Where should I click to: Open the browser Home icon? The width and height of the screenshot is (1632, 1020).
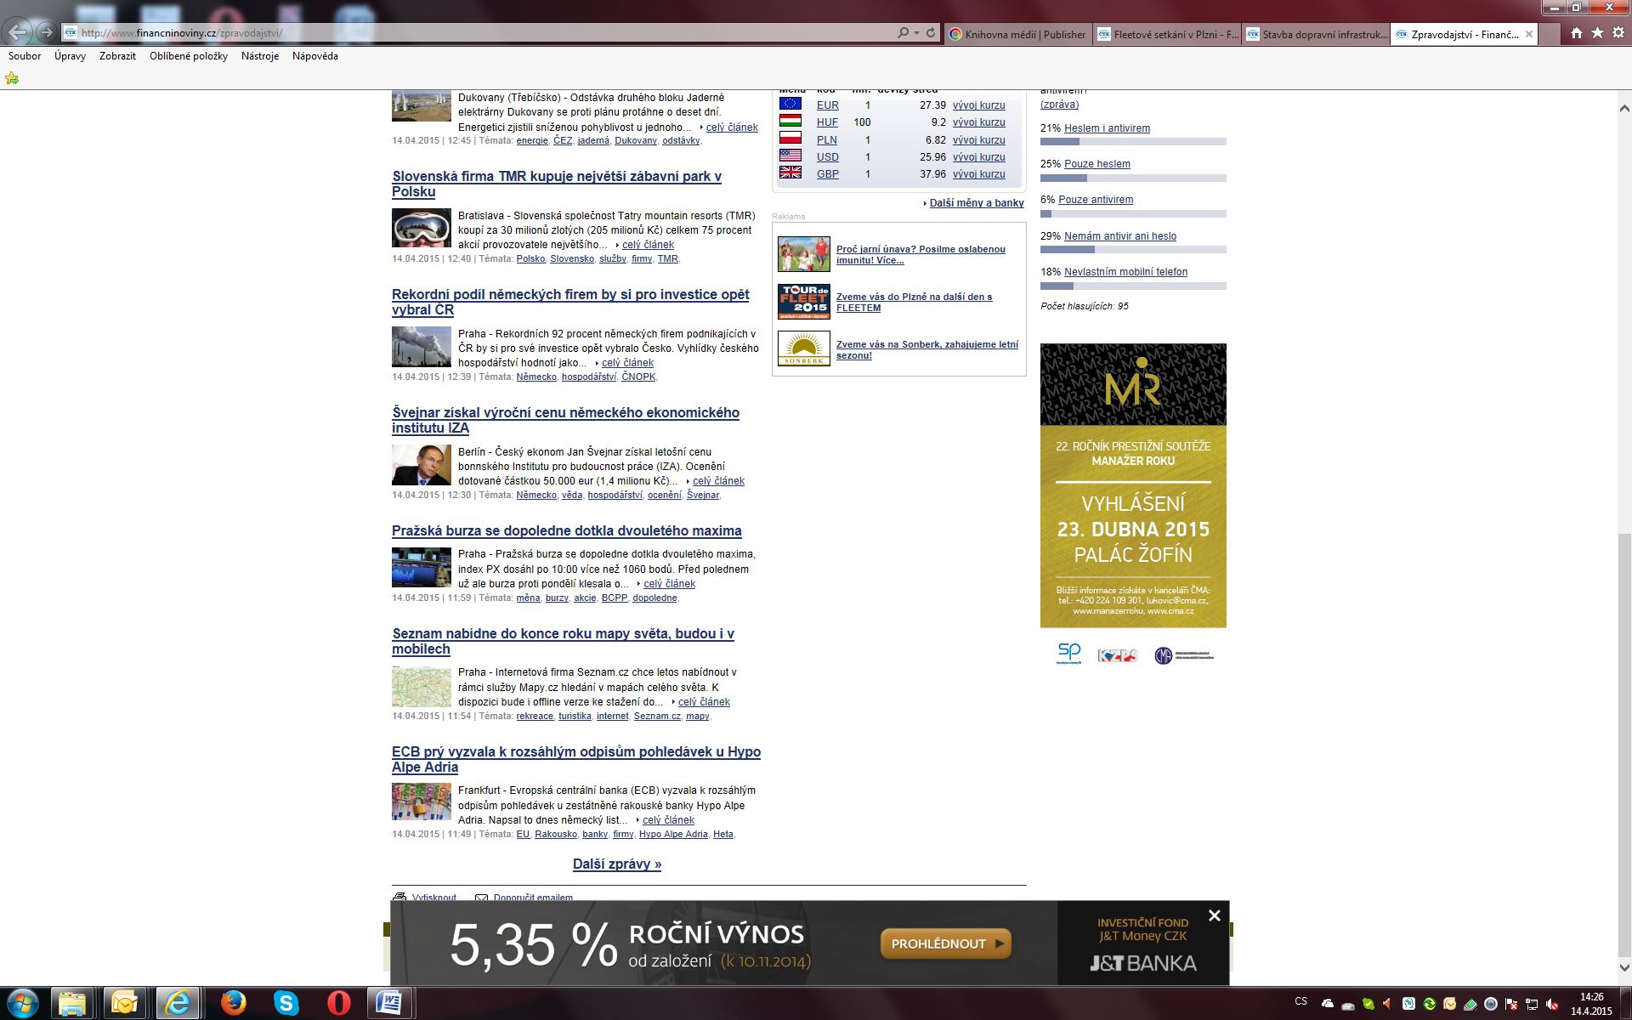click(x=1577, y=33)
